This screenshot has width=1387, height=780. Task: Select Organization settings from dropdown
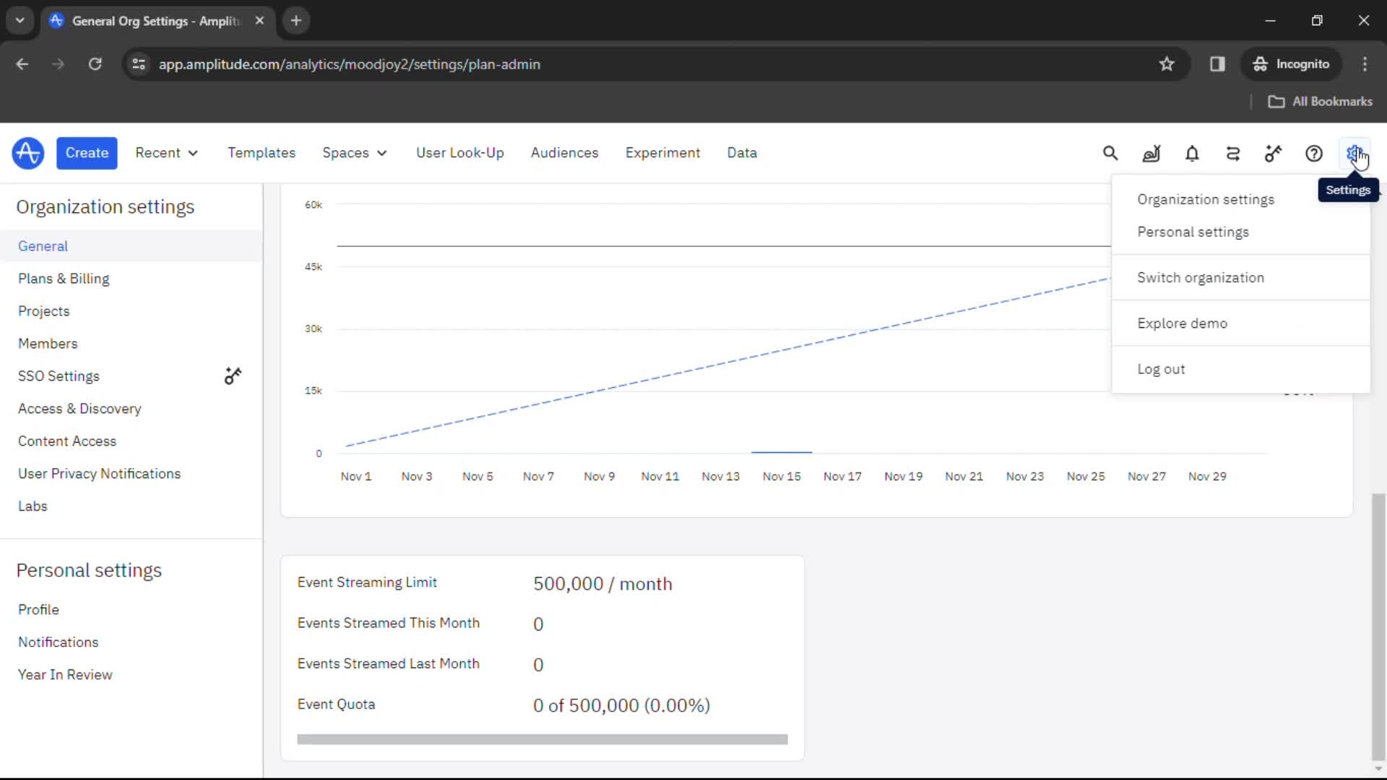[1205, 198]
